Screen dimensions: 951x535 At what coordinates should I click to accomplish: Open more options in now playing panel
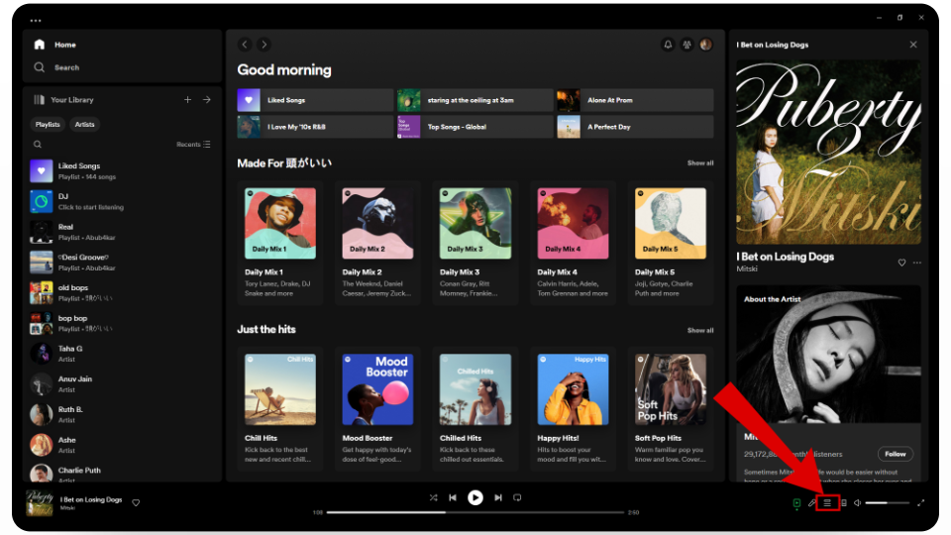pyautogui.click(x=917, y=263)
